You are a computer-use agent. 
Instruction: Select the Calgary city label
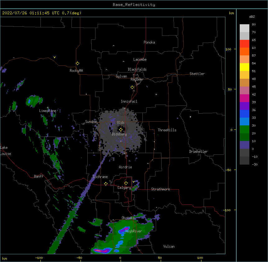[124, 188]
